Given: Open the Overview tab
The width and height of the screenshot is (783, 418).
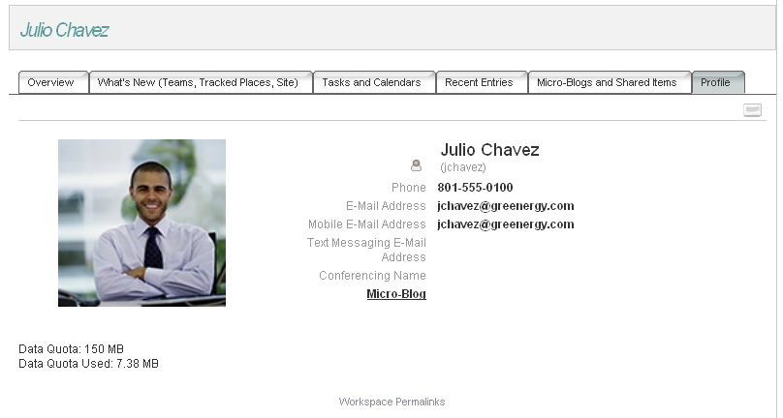Looking at the screenshot, I should coord(53,82).
